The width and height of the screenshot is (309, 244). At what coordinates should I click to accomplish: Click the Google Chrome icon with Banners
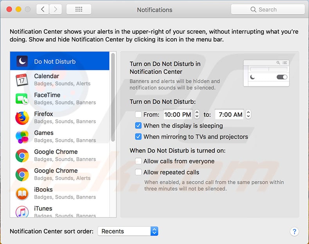pyautogui.click(x=22, y=156)
